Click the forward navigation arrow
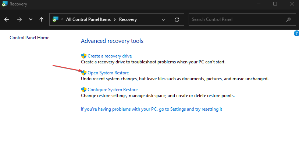Viewport: 299px width, 163px height. point(19,19)
